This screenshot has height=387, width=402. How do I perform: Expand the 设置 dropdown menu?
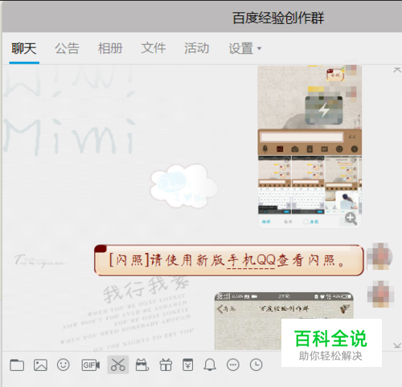coord(244,49)
